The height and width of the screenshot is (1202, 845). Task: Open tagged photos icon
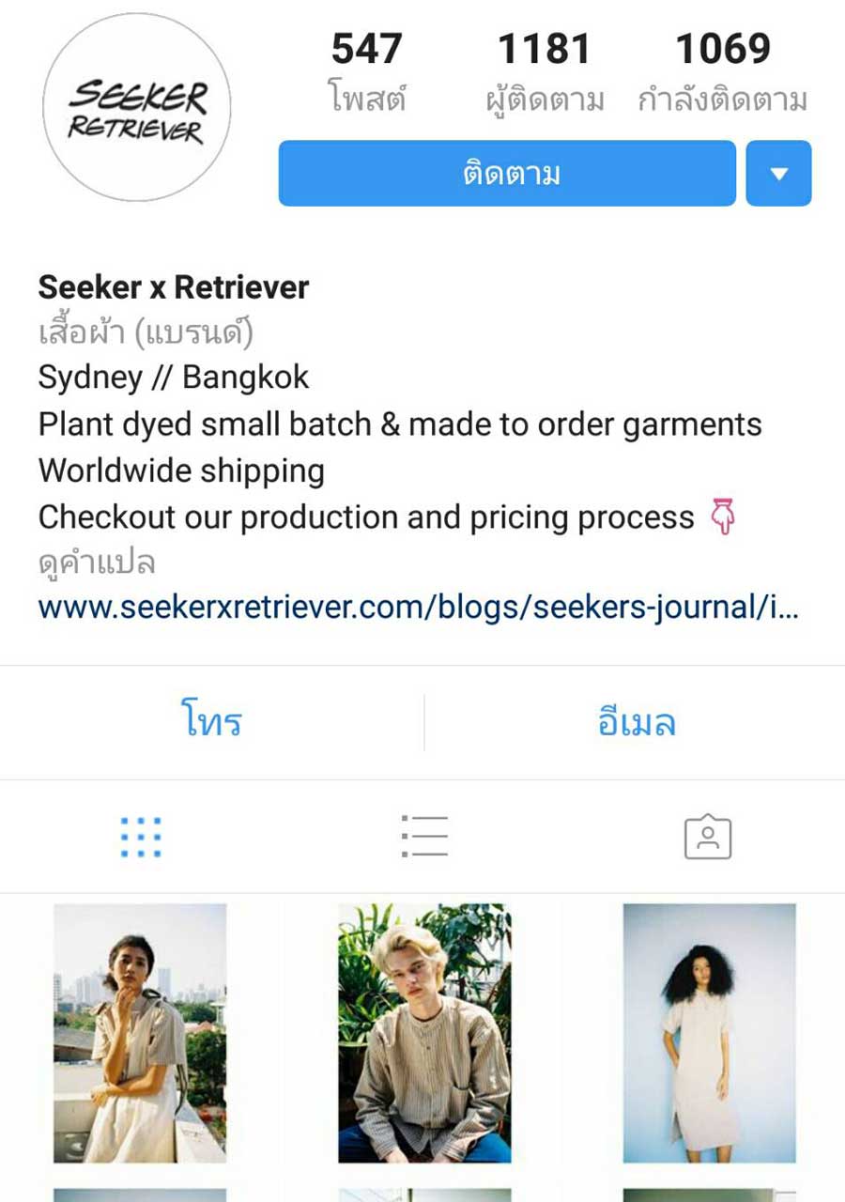tap(708, 836)
